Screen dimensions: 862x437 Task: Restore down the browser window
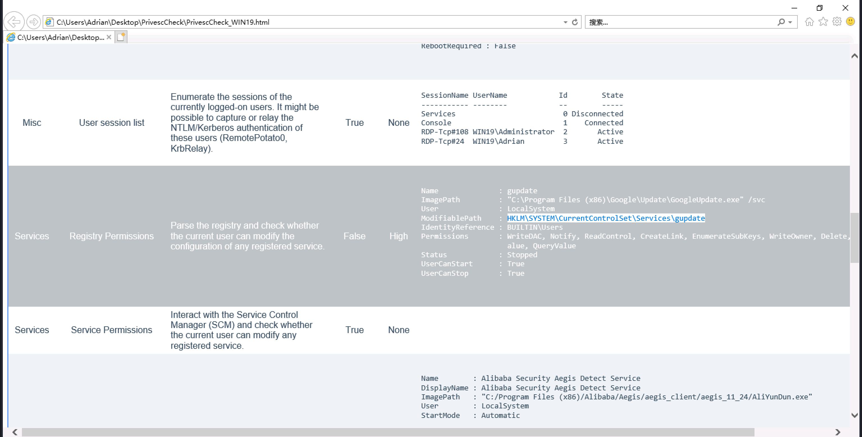[820, 8]
